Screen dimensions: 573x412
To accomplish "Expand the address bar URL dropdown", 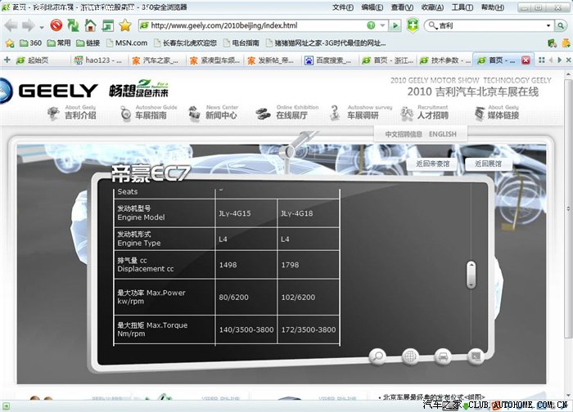I will (x=383, y=25).
